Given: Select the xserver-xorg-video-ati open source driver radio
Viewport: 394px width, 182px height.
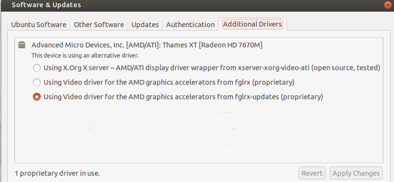Looking at the screenshot, I should coord(37,68).
